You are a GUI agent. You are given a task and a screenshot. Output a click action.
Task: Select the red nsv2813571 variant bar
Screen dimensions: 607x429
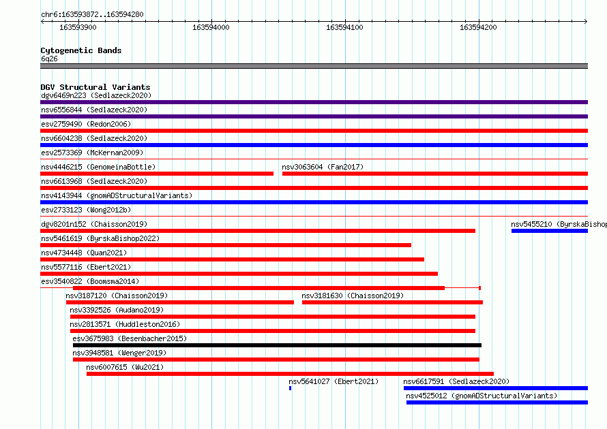click(273, 331)
